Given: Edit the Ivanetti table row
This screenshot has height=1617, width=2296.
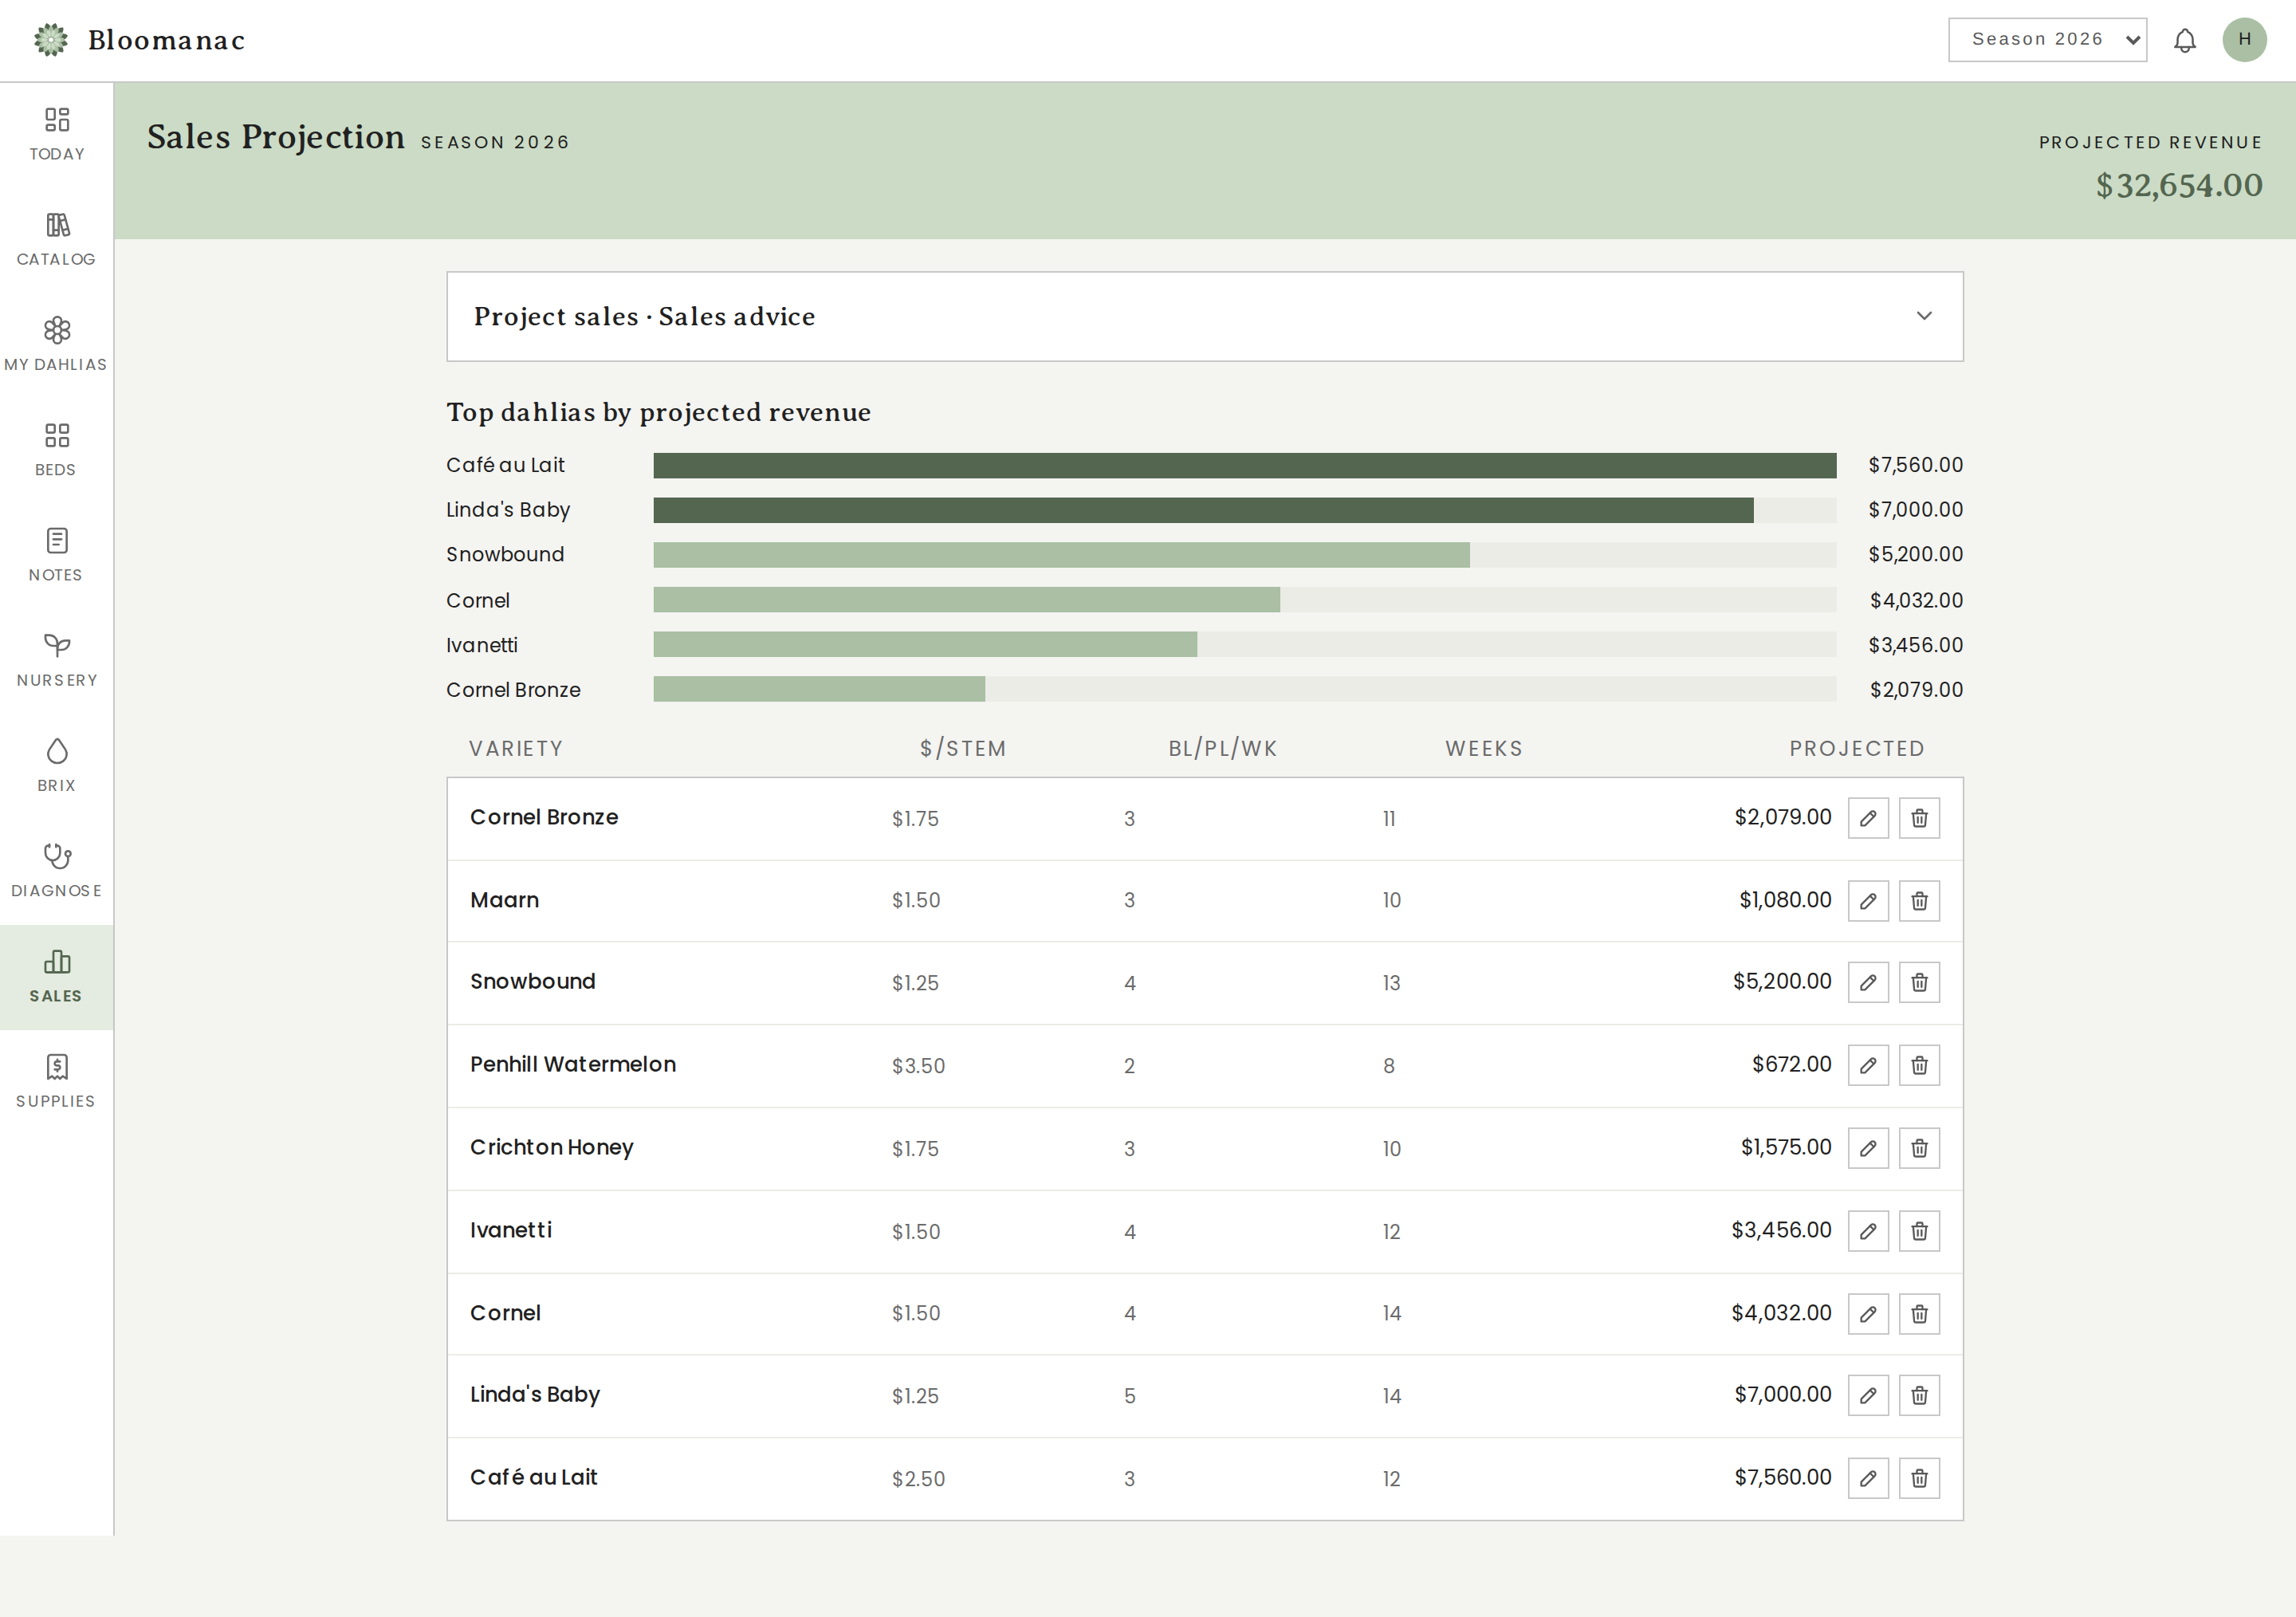Looking at the screenshot, I should [1868, 1231].
